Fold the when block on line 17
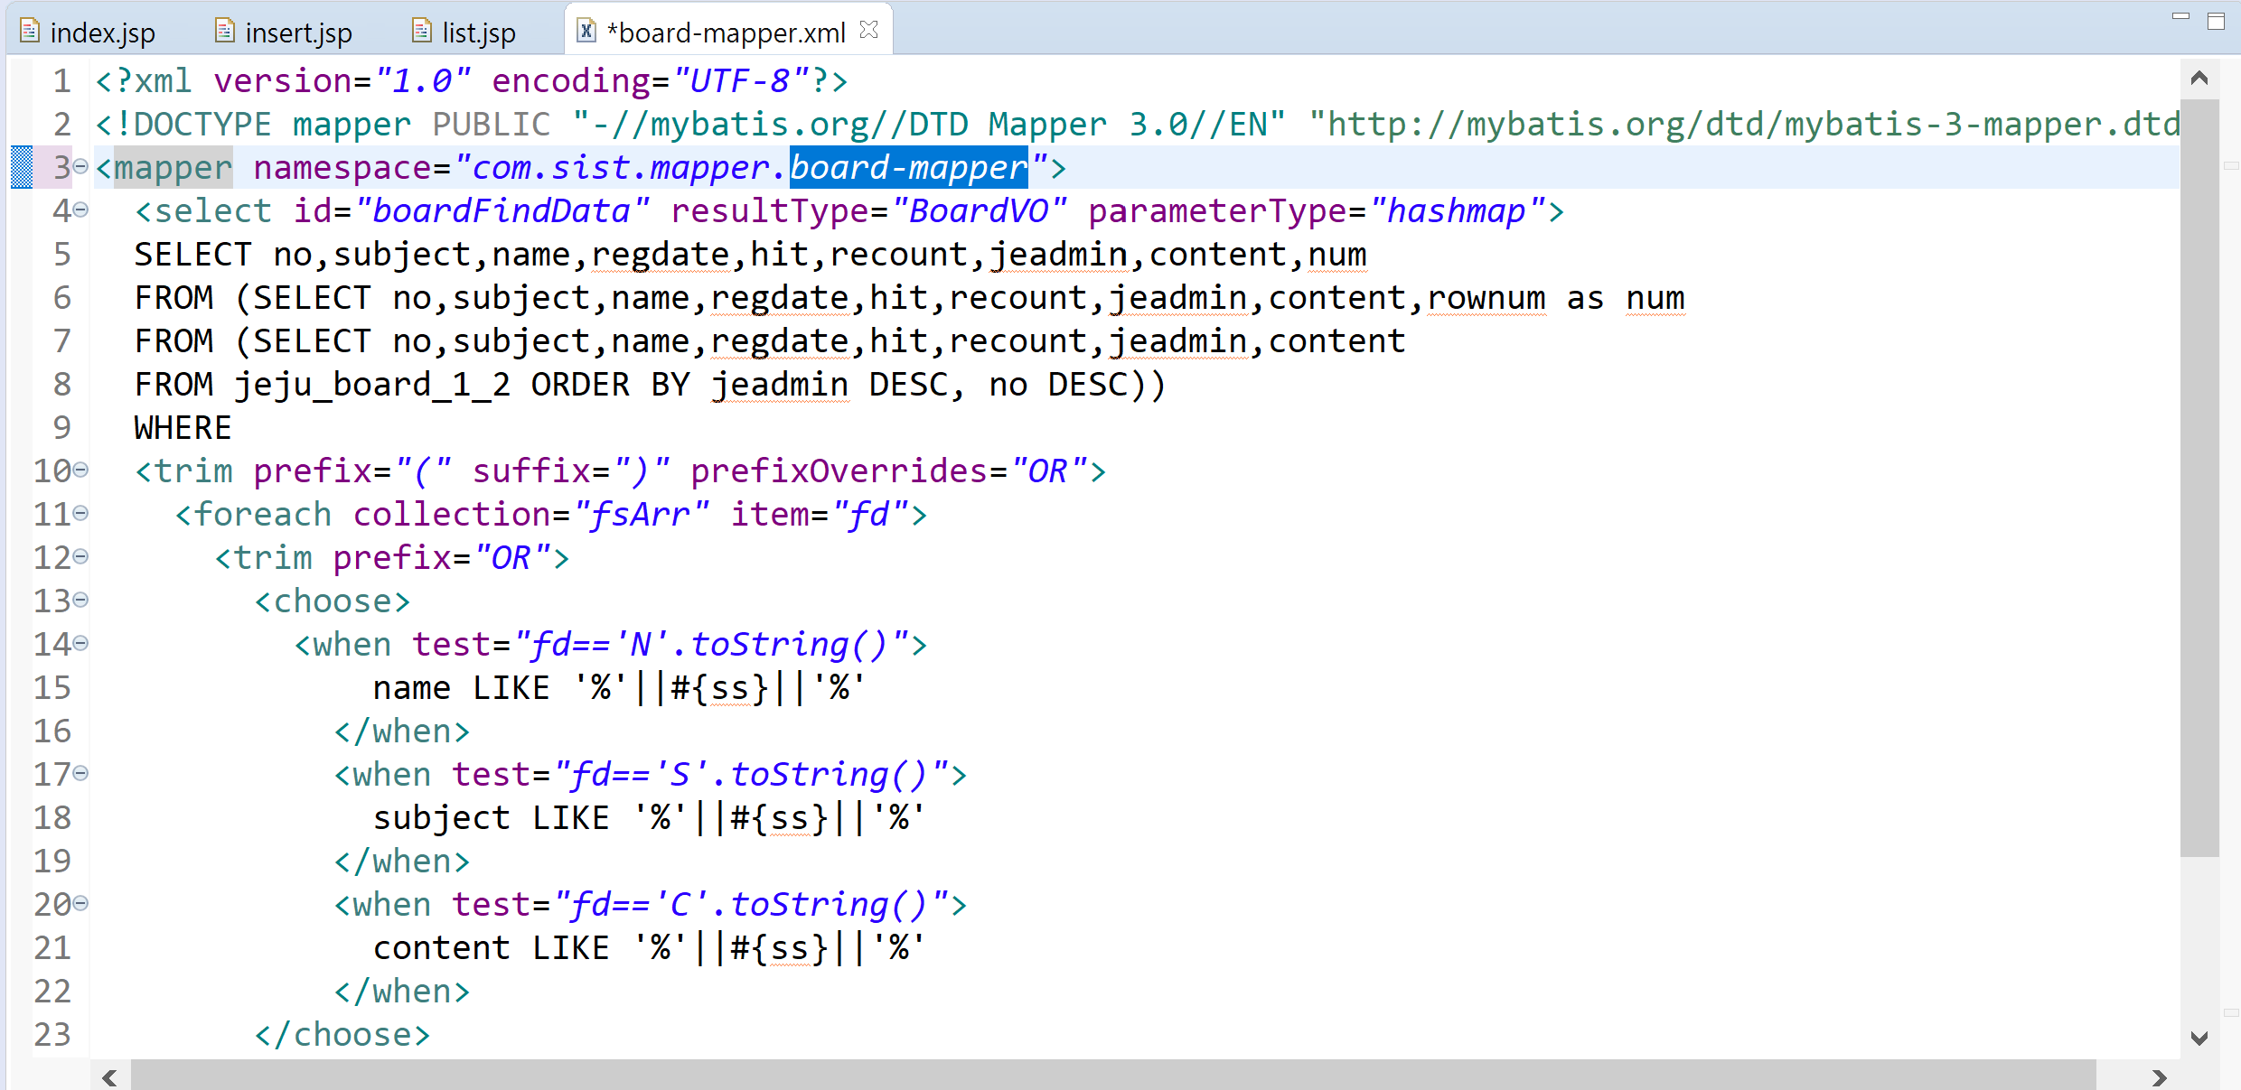Image resolution: width=2241 pixels, height=1090 pixels. 80,773
